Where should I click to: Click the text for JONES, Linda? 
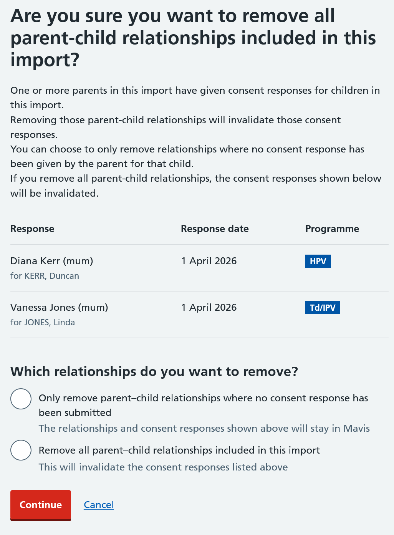[43, 322]
